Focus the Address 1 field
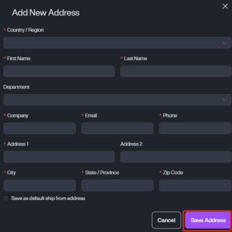The width and height of the screenshot is (232, 232). (x=59, y=157)
